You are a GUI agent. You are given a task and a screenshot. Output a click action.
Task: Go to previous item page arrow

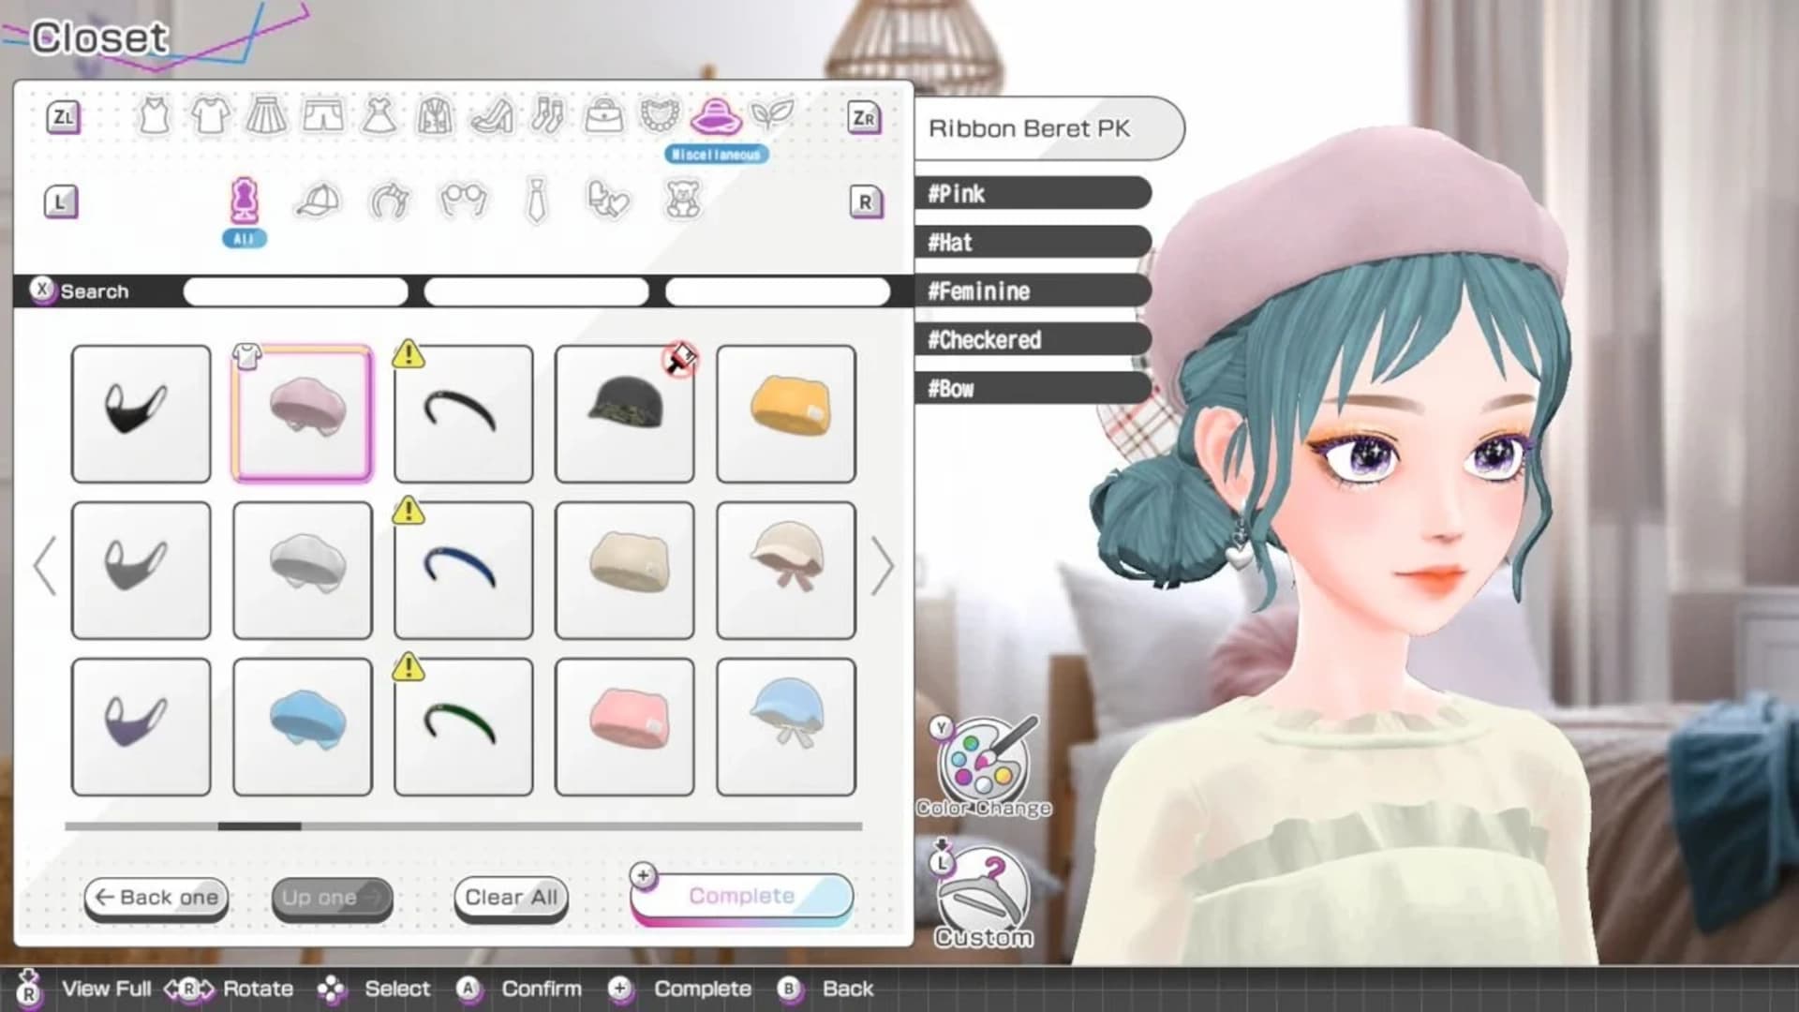(x=44, y=566)
